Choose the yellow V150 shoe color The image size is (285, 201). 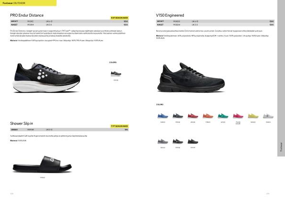pyautogui.click(x=253, y=116)
